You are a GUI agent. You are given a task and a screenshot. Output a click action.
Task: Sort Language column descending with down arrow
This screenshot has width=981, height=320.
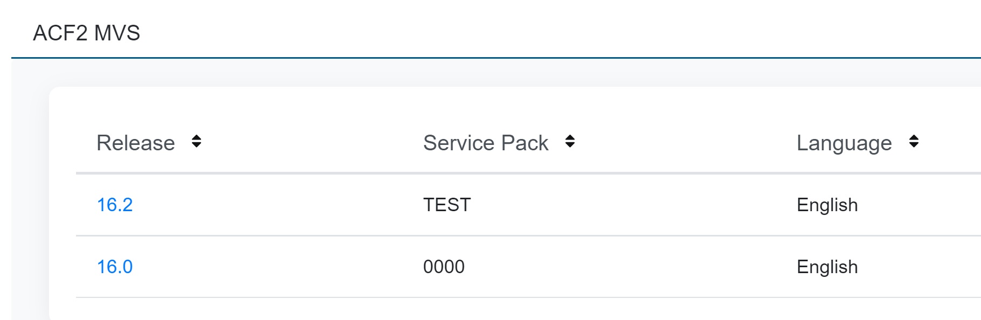click(914, 145)
